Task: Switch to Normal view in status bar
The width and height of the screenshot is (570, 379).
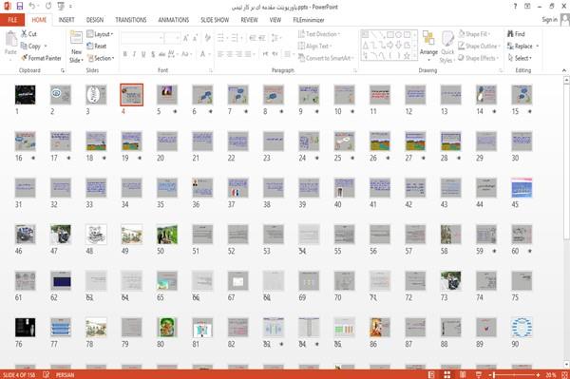Action: pos(431,374)
